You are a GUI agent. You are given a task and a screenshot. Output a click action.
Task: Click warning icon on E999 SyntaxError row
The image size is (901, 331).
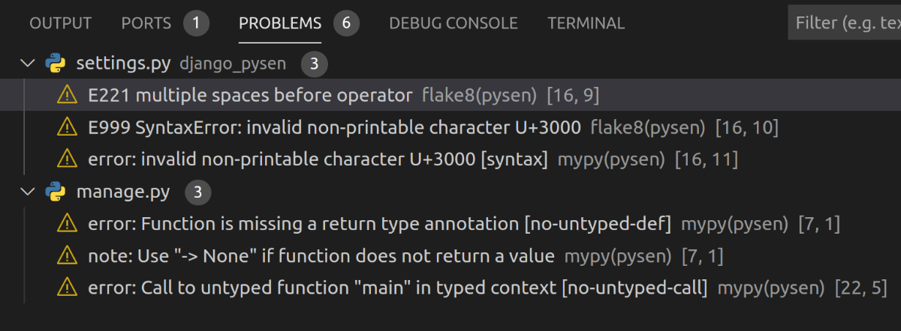point(67,127)
